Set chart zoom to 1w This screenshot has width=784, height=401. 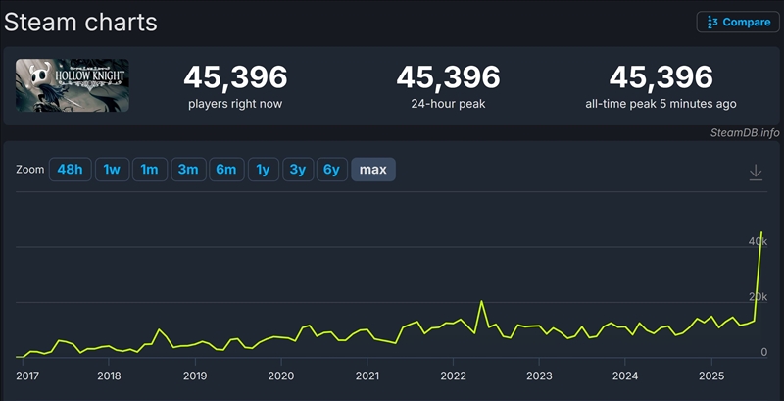[x=112, y=170]
